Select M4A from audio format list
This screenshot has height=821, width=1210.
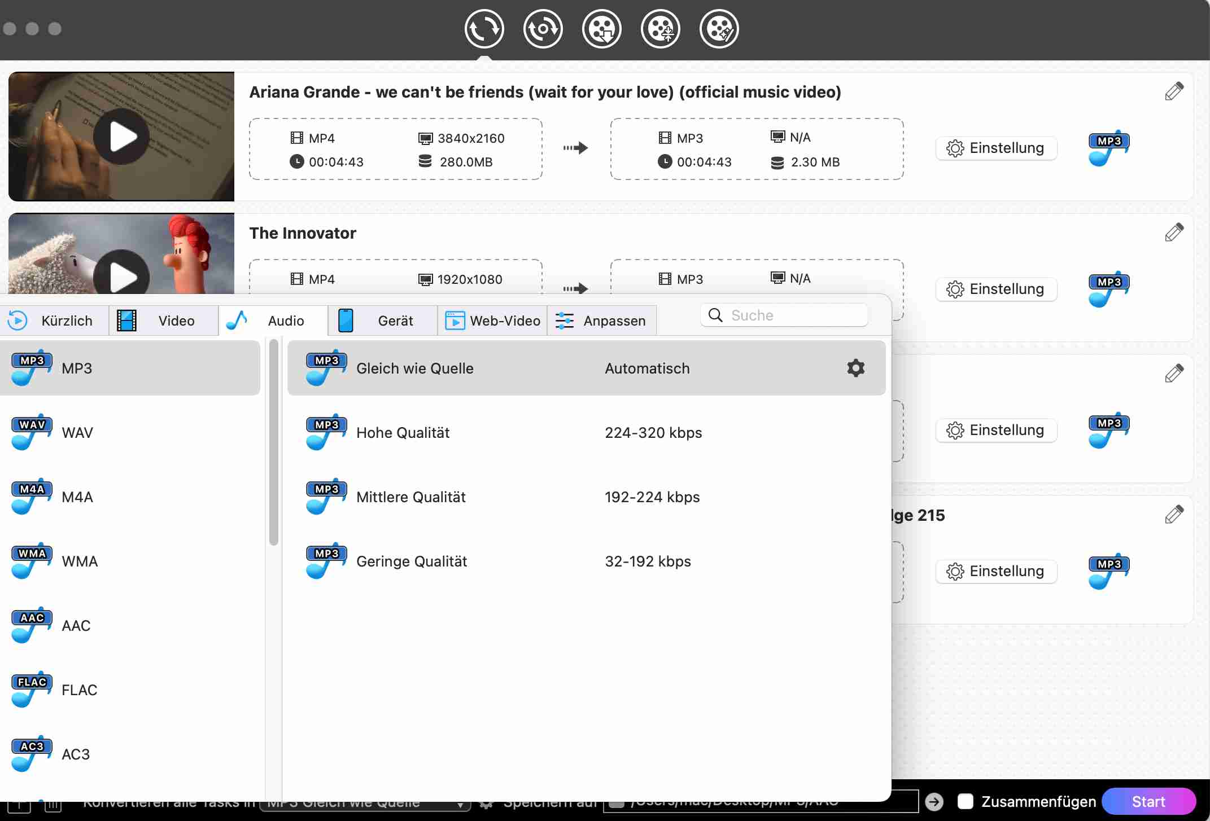click(77, 497)
